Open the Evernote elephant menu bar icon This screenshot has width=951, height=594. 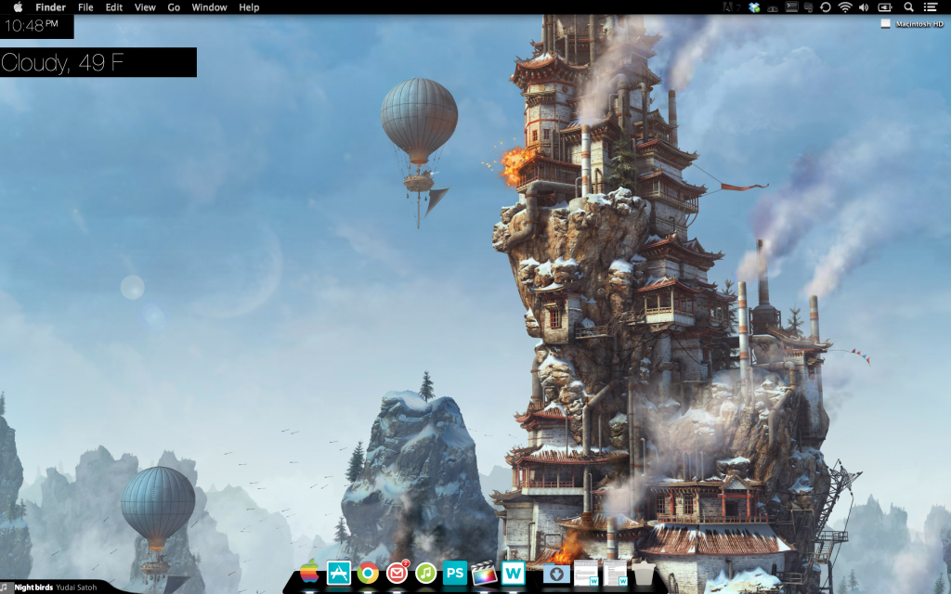click(809, 7)
